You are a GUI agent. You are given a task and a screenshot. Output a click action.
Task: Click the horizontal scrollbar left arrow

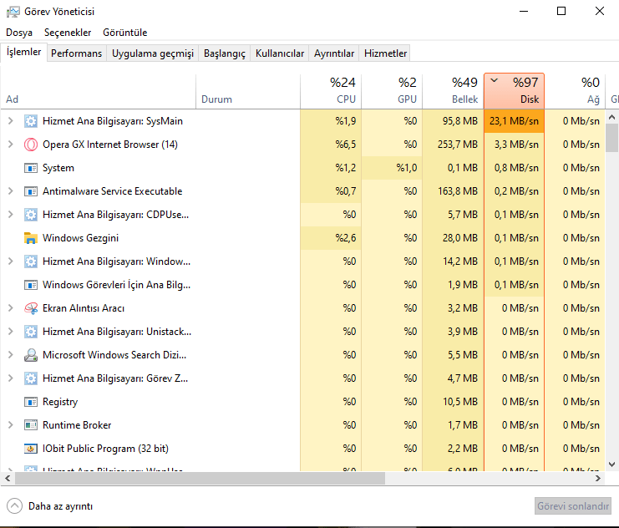8,478
